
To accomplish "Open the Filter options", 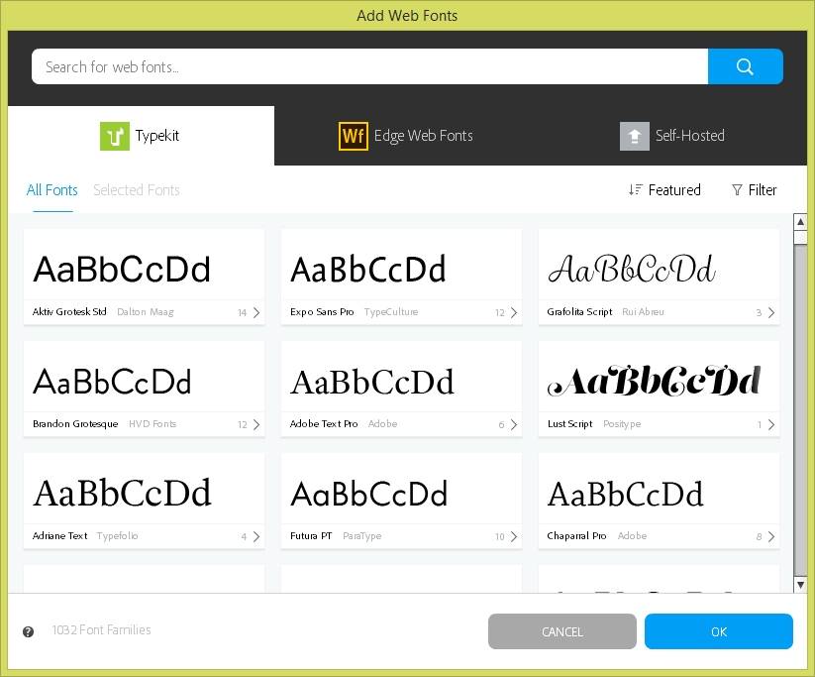I will (x=755, y=190).
